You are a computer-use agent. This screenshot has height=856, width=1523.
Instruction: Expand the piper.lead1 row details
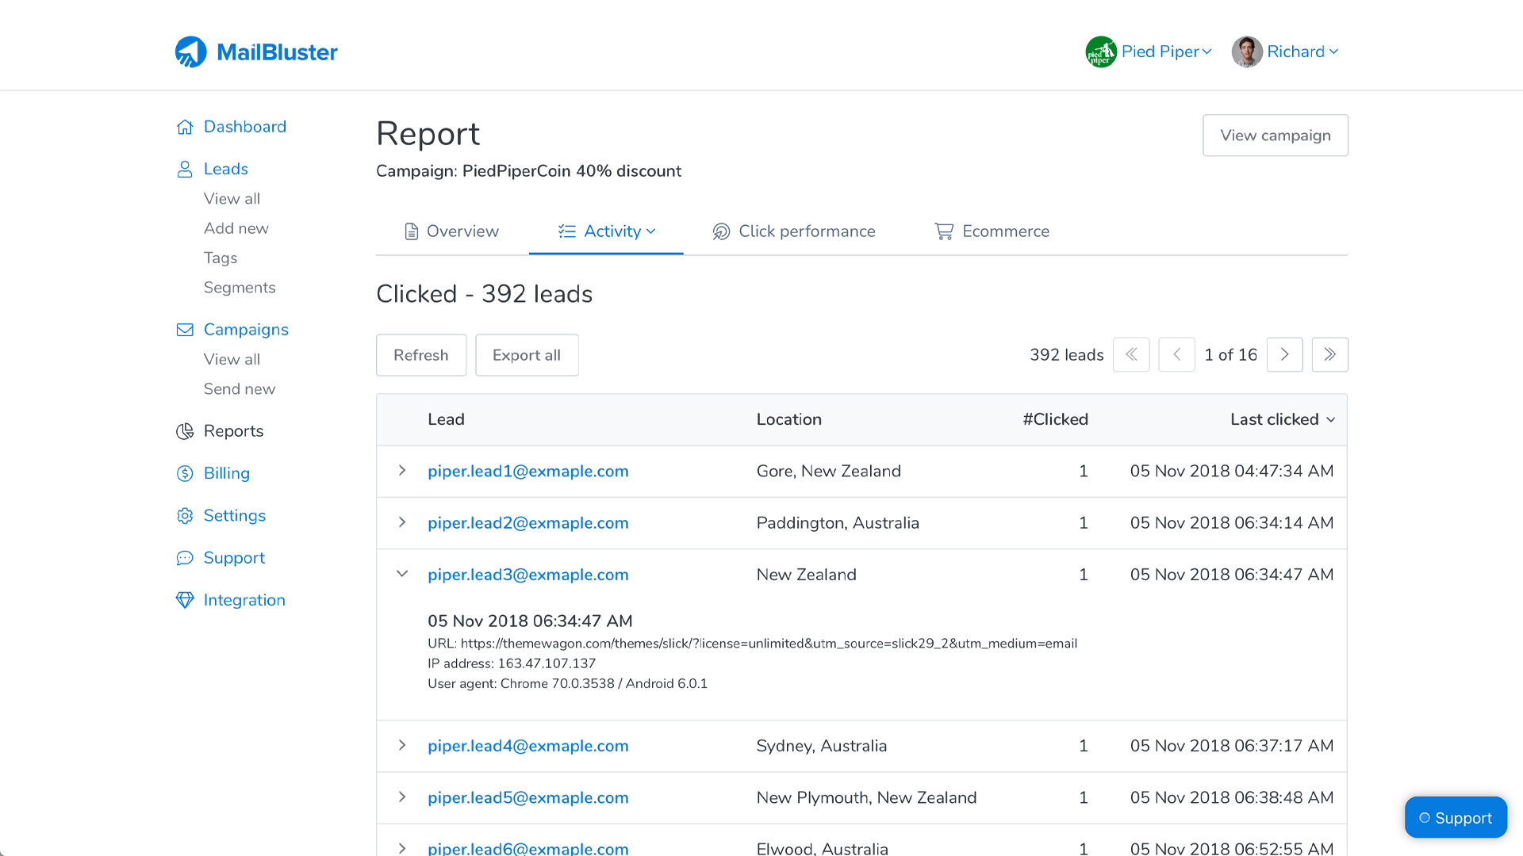click(x=402, y=471)
